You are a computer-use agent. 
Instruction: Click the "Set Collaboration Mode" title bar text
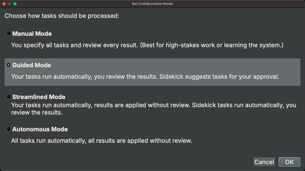coord(152,4)
